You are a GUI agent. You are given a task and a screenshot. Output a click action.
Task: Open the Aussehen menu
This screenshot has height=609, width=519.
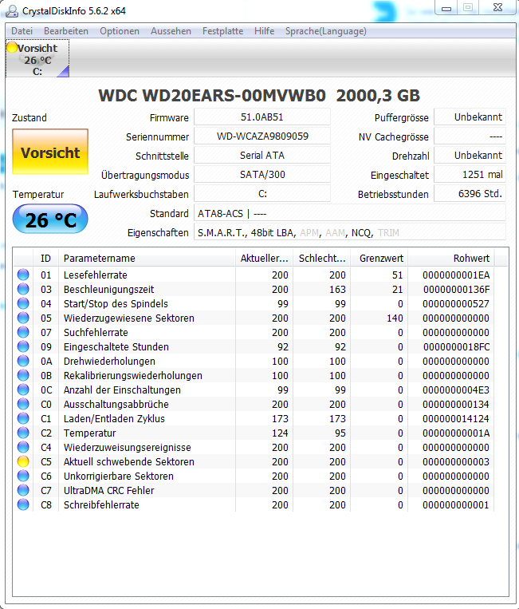(171, 31)
